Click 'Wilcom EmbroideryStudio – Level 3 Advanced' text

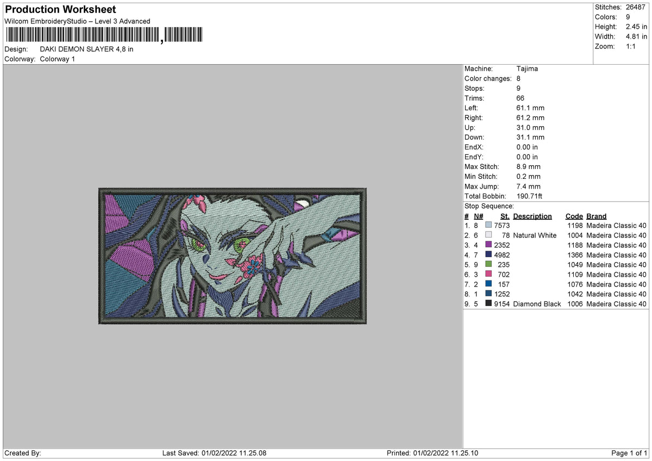(x=77, y=21)
